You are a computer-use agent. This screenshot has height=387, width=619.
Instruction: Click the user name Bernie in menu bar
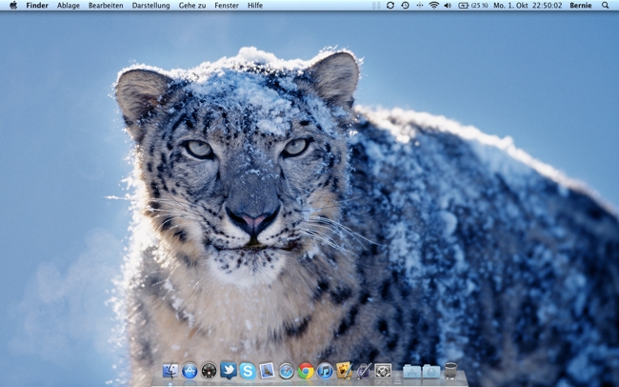pyautogui.click(x=580, y=6)
